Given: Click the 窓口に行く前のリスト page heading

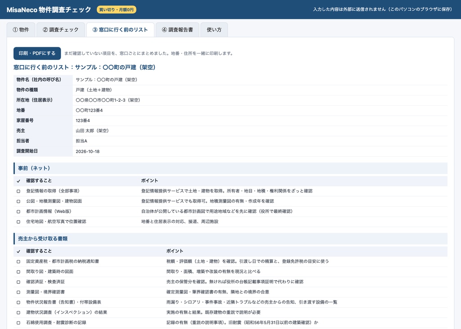Looking at the screenshot, I should [x=84, y=68].
